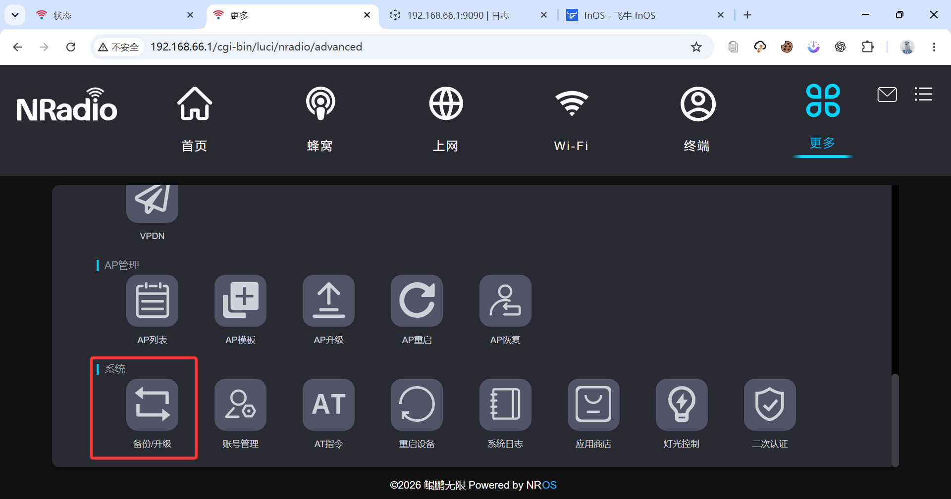Screen dimensions: 951x499
Task: Open the AP列表 list icon
Action: click(x=152, y=300)
